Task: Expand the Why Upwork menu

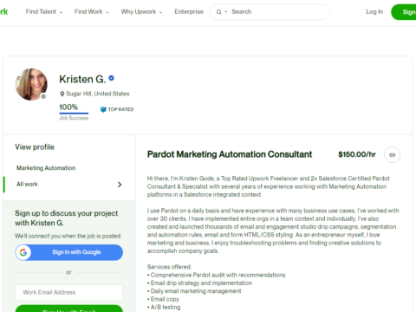Action: pos(141,12)
